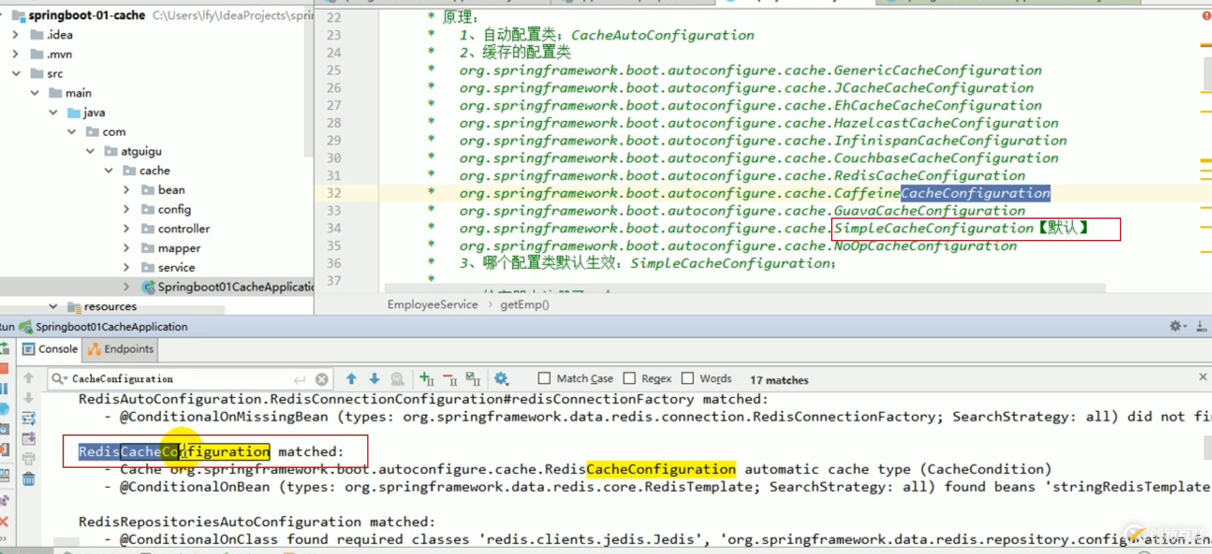The width and height of the screenshot is (1212, 554).
Task: Open the search filter settings gear
Action: pyautogui.click(x=501, y=379)
